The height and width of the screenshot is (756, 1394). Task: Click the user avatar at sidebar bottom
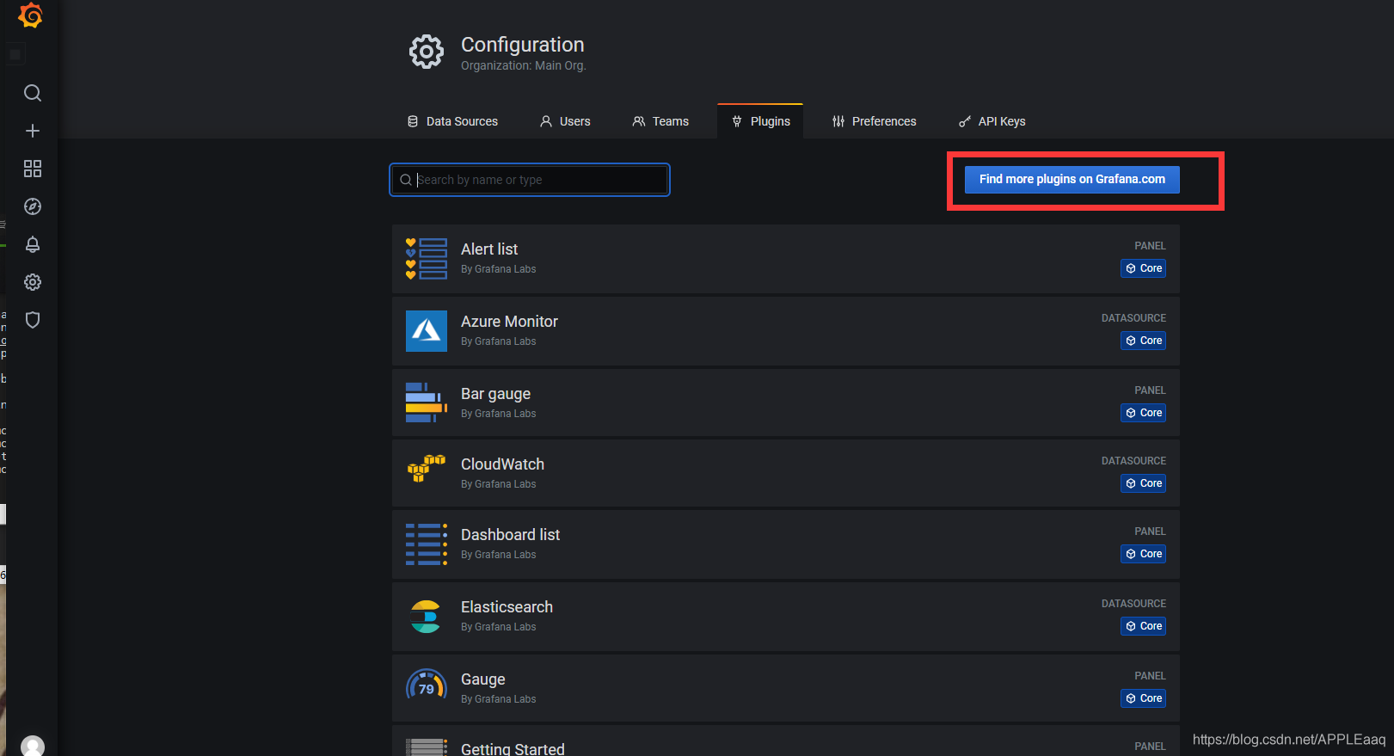point(33,747)
